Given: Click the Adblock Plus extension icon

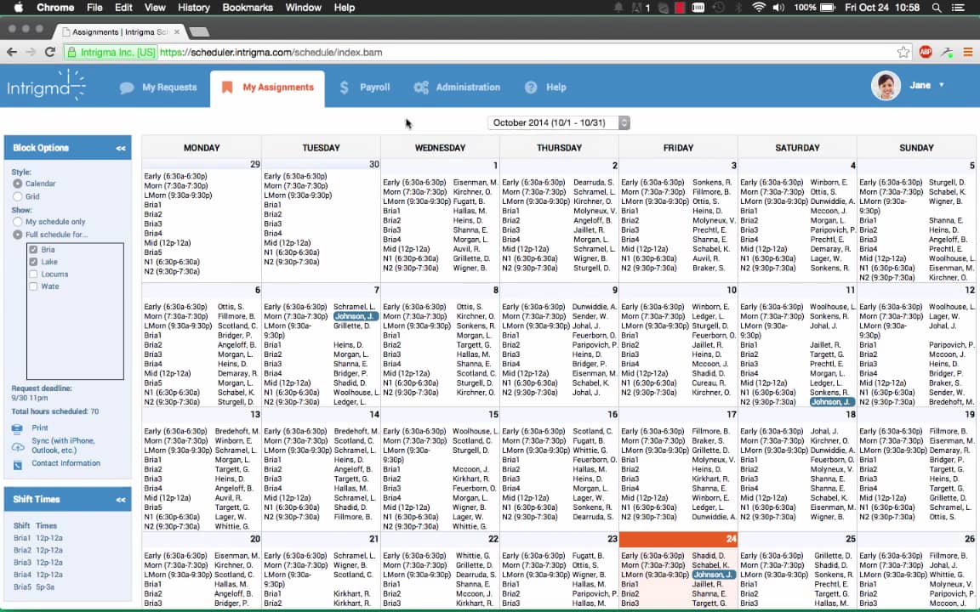Looking at the screenshot, I should [926, 53].
